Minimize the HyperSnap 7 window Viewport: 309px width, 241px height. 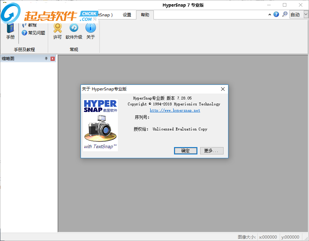click(269, 5)
